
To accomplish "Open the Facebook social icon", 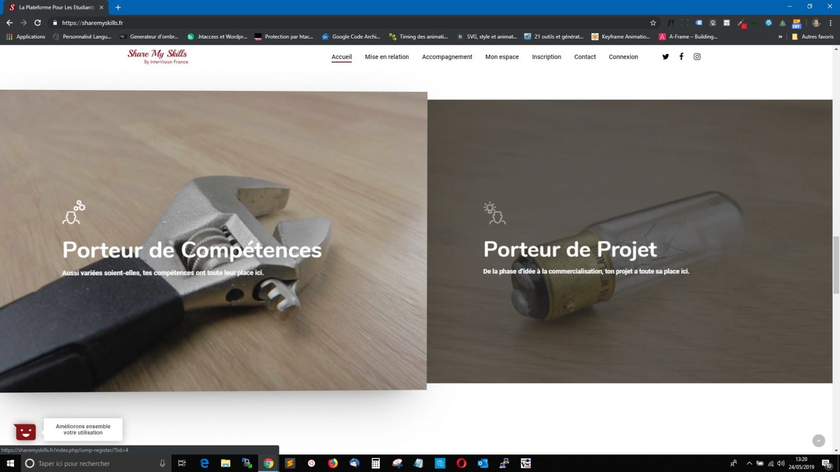I will tap(681, 57).
